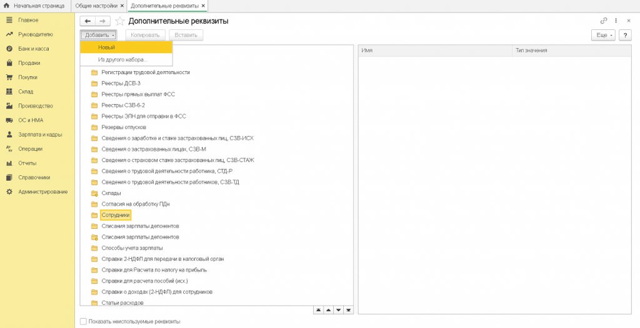The width and height of the screenshot is (640, 328).
Task: Close the form with X button
Action: pyautogui.click(x=629, y=21)
